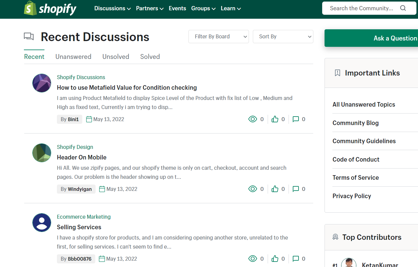Screen dimensions: 418x267
Task: Click the bookmark icon beside Important Links
Action: 338,73
